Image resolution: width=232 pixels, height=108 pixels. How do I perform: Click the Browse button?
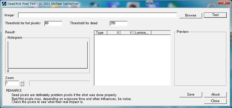[191, 15]
